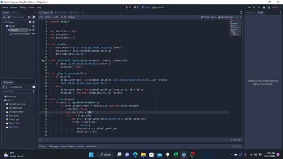Image resolution: width=283 pixels, height=159 pixels.
Task: Toggle distraction free mode icon
Action: [241, 12]
